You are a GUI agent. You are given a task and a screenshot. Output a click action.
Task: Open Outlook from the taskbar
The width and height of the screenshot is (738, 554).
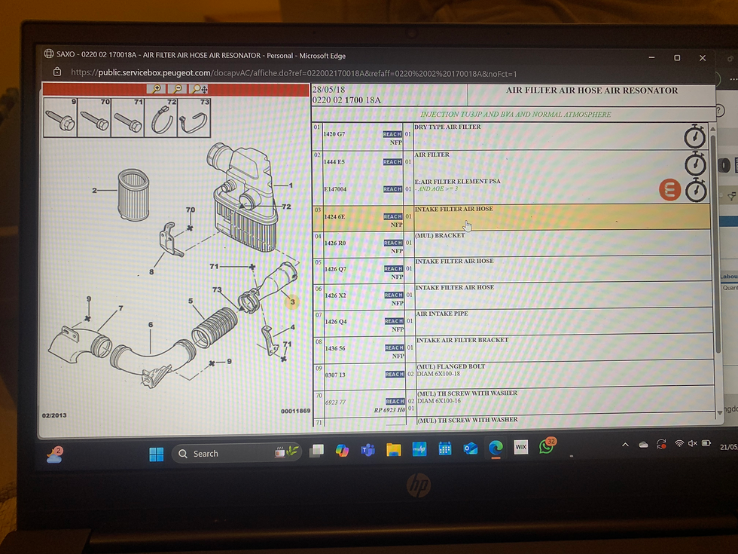point(470,448)
